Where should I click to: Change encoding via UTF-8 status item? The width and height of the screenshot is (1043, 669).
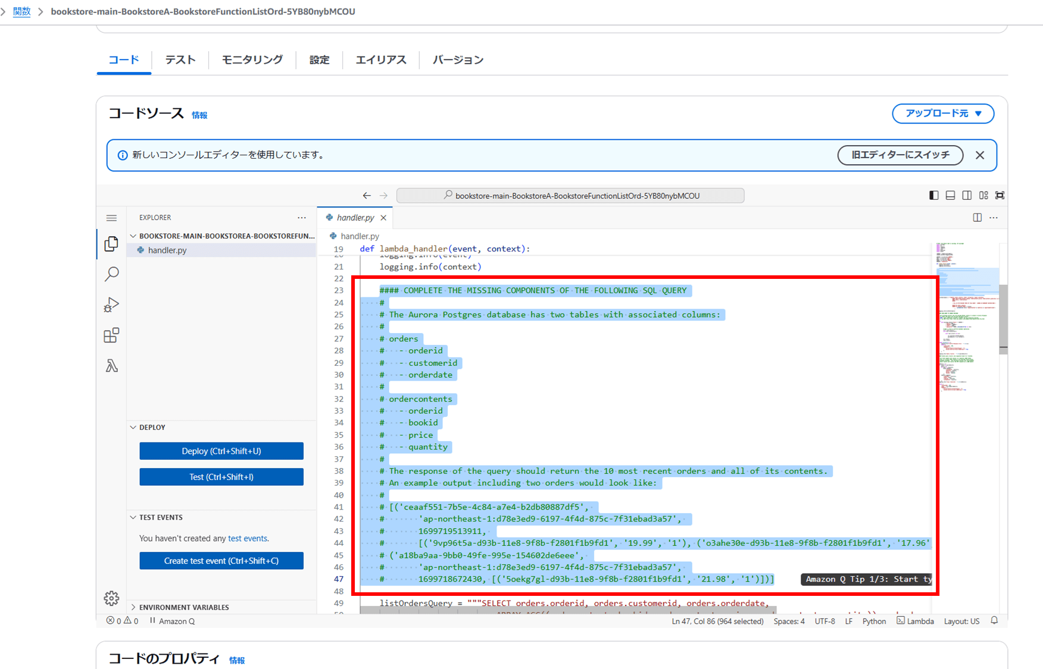click(x=825, y=621)
